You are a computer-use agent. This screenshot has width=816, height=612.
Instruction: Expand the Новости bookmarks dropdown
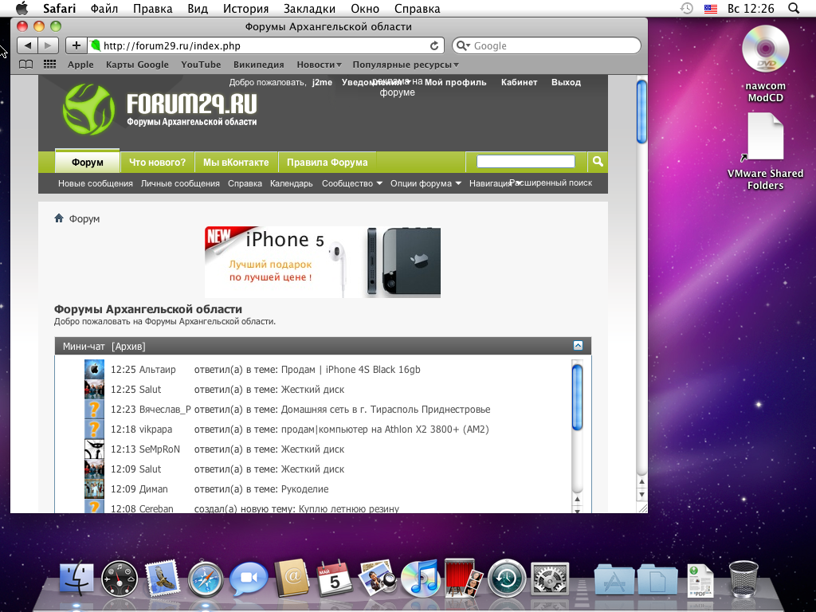click(x=319, y=65)
